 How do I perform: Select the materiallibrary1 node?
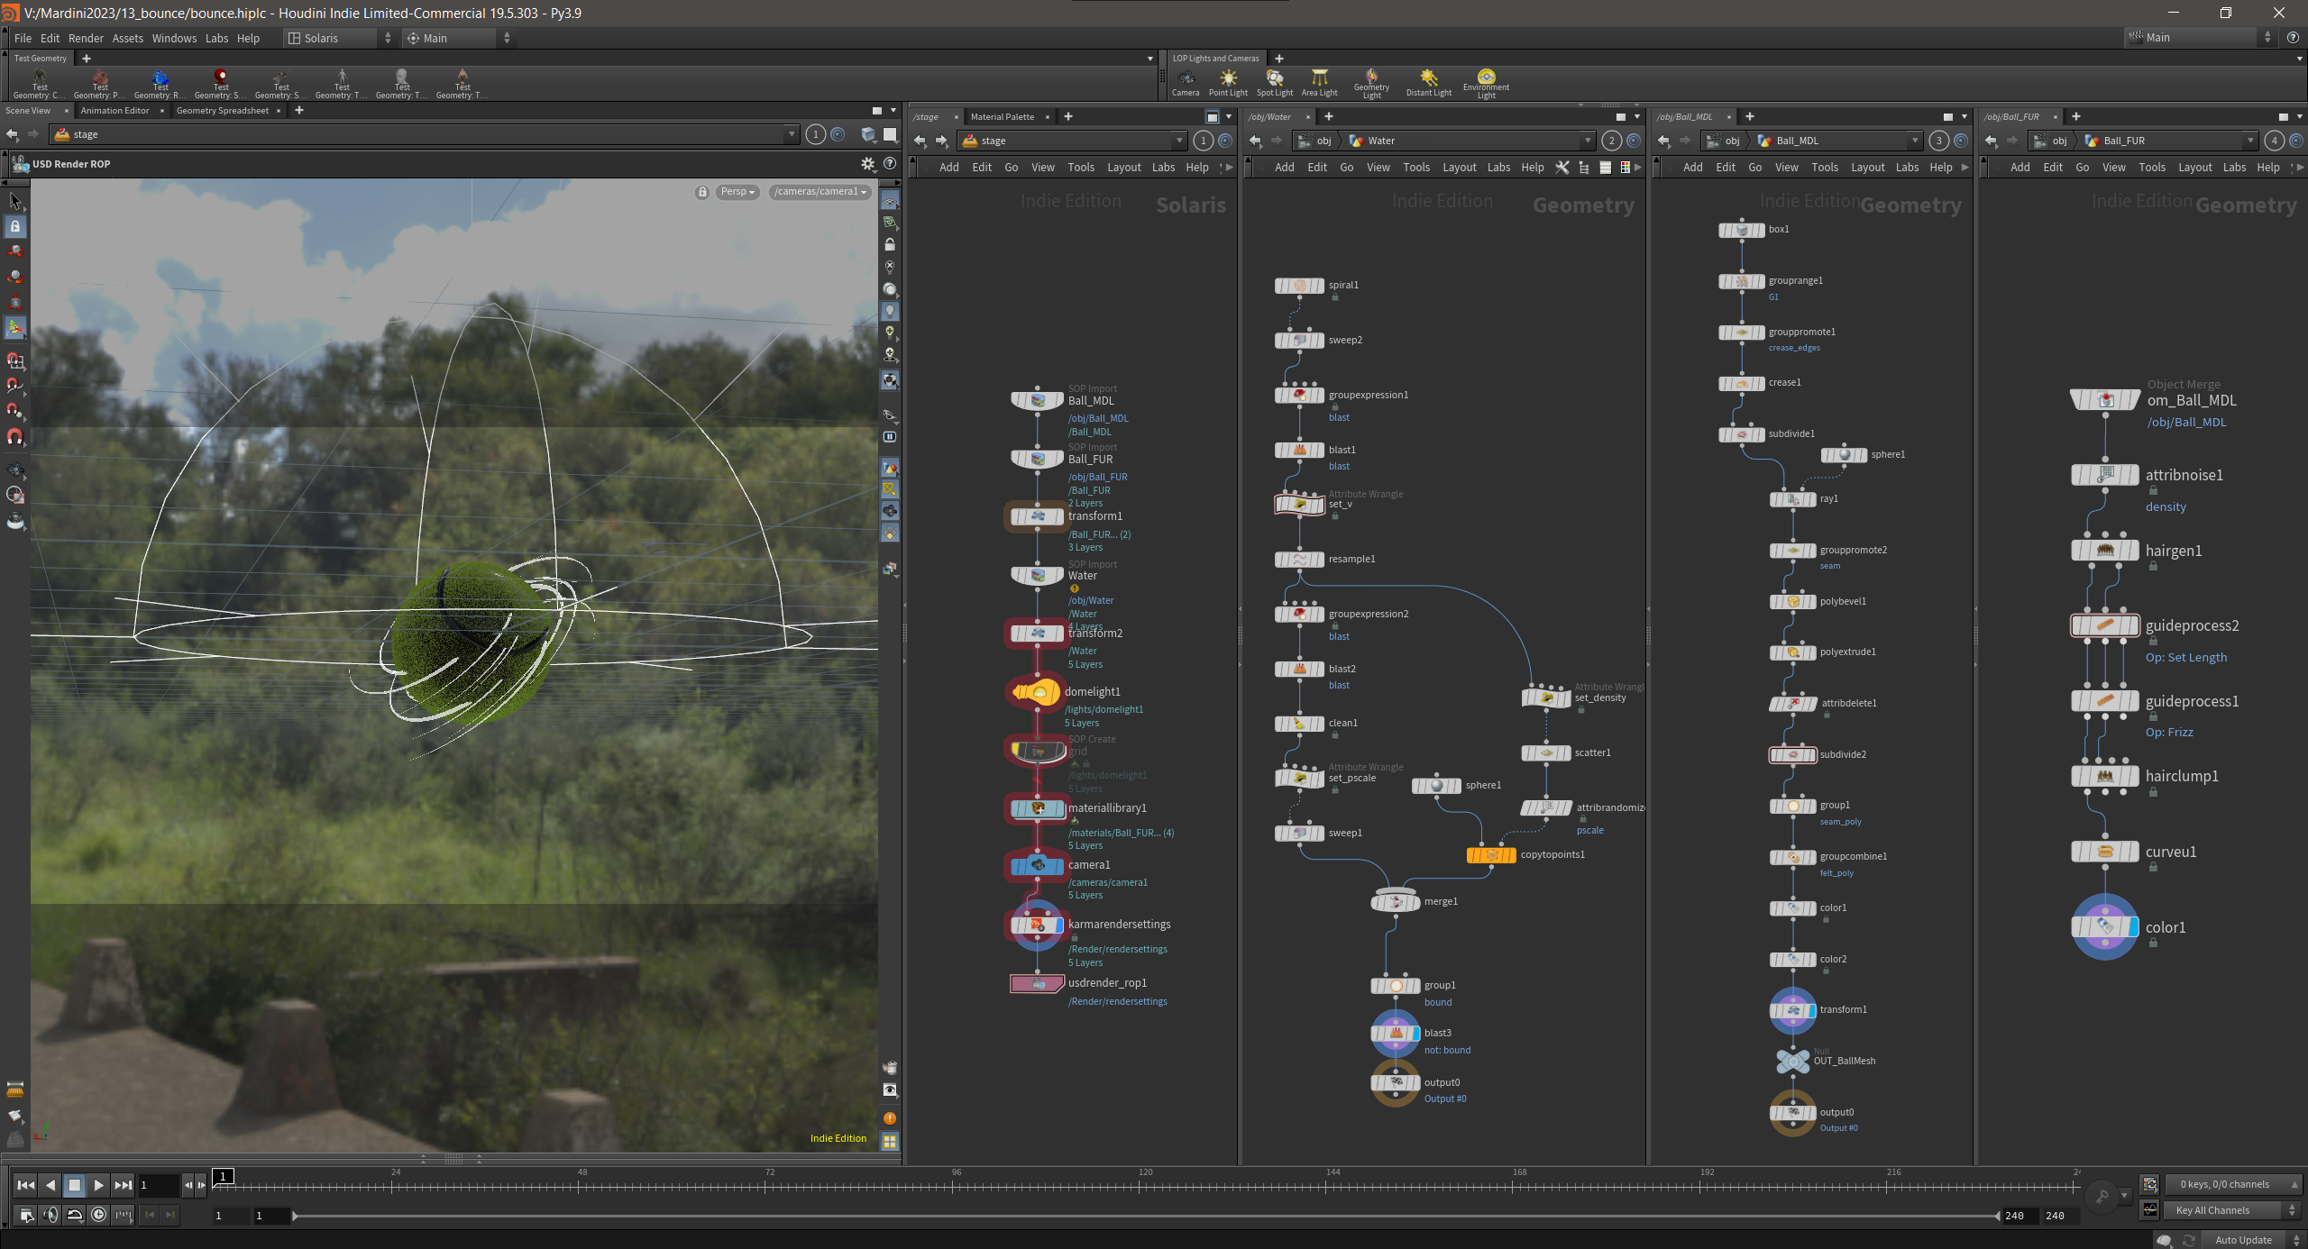[x=1037, y=808]
